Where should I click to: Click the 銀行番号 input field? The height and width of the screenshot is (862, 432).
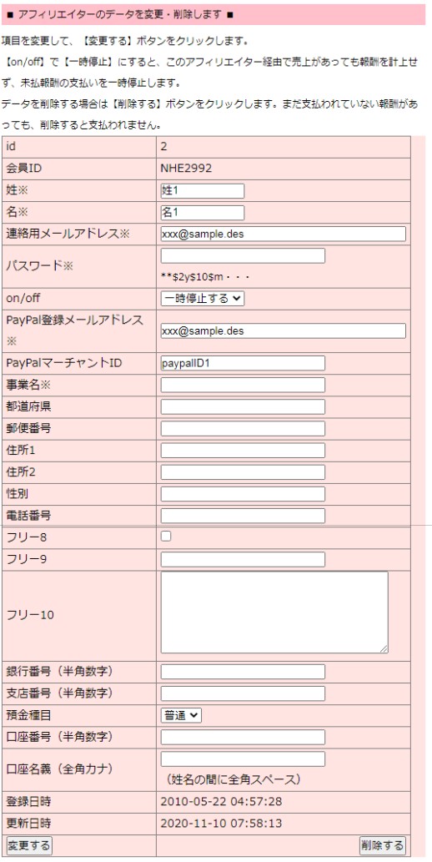(243, 672)
